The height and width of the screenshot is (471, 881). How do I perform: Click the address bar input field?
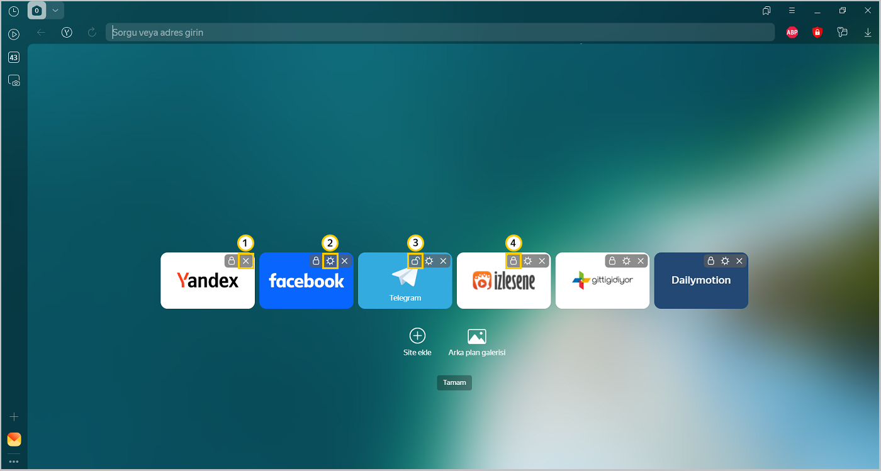[441, 33]
